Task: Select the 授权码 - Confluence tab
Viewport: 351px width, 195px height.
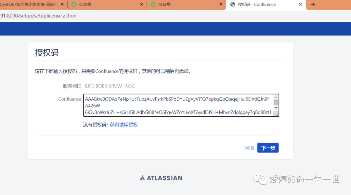Action: click(266, 5)
